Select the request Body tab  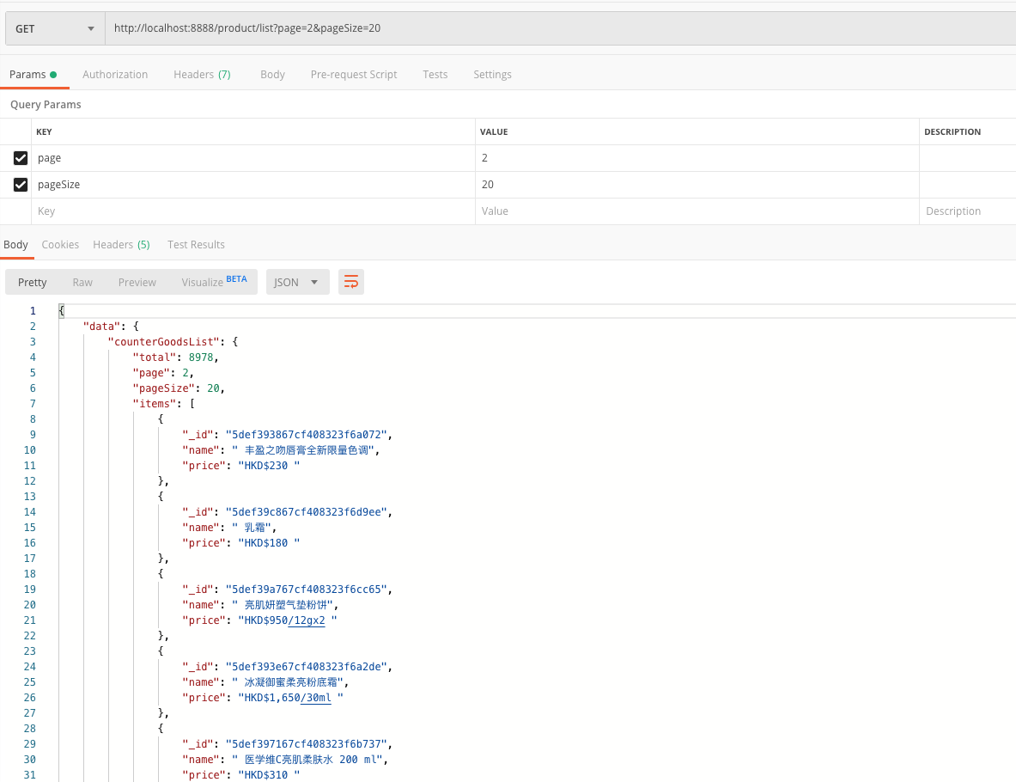[272, 75]
